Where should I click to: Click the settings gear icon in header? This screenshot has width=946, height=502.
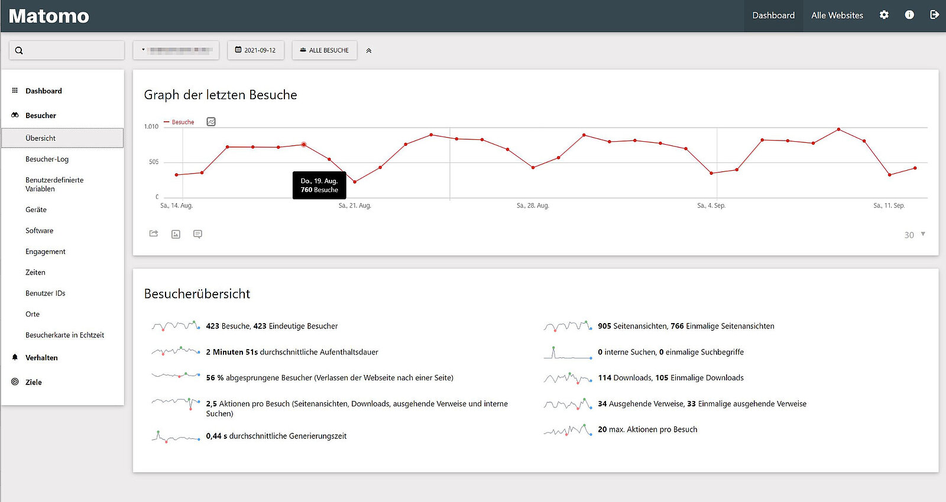click(x=884, y=15)
